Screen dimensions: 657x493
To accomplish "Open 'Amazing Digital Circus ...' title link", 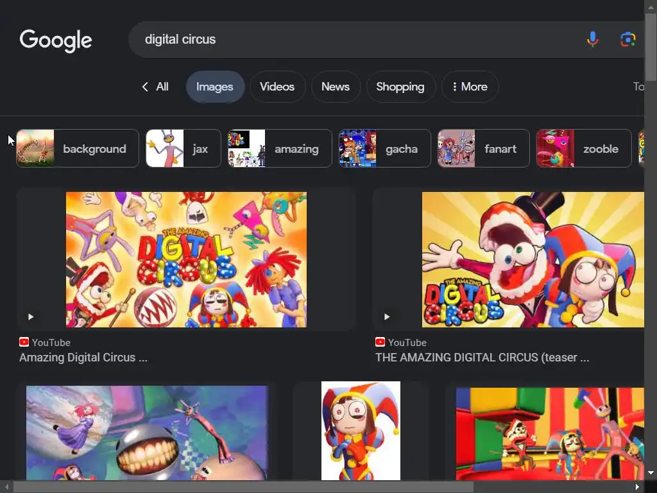I will pyautogui.click(x=83, y=358).
